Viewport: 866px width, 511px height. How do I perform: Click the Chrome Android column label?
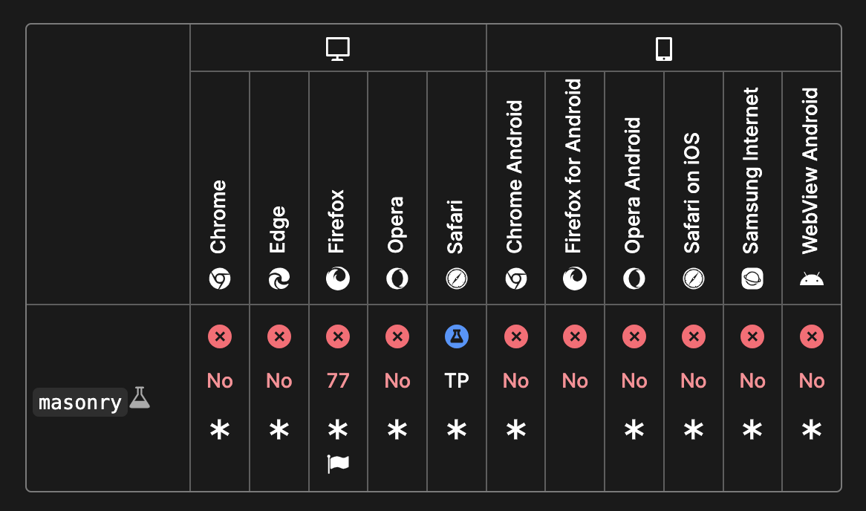515,177
